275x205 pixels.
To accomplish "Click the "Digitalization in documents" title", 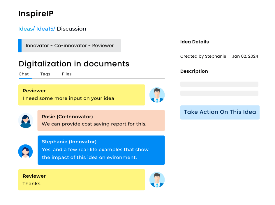I will (74, 64).
